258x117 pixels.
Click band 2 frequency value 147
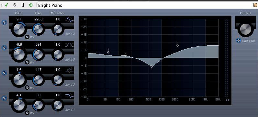click(39, 70)
